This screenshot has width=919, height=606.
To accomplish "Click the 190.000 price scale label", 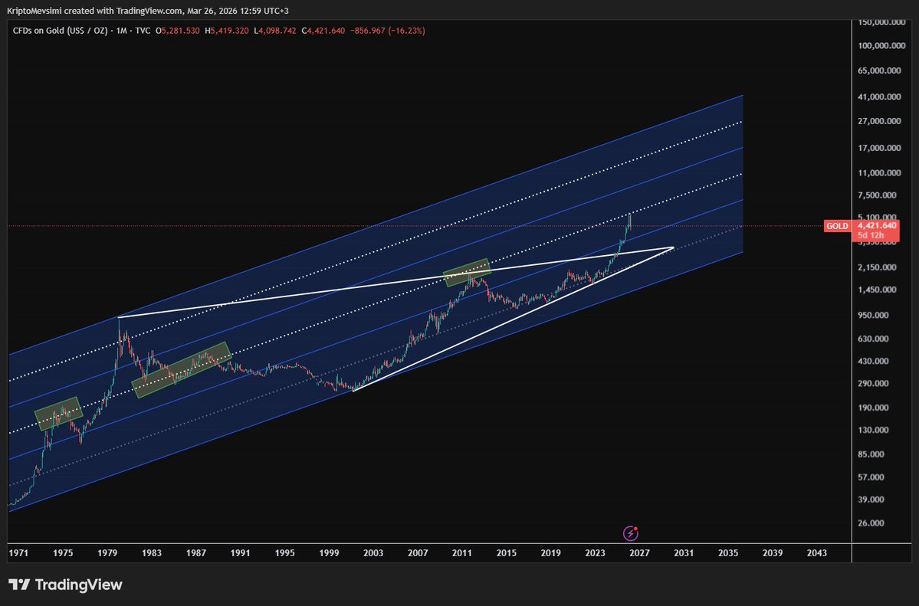I will click(873, 408).
